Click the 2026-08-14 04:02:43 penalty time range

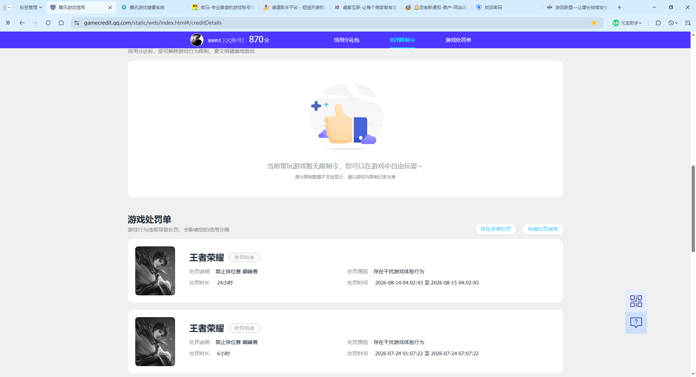click(x=427, y=283)
